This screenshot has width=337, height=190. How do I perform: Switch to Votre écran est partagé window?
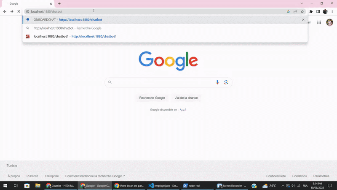[129, 185]
